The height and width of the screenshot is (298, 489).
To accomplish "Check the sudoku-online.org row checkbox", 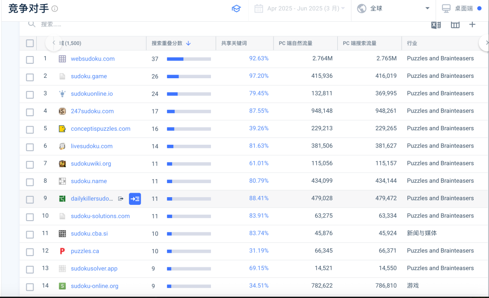I will click(x=30, y=287).
